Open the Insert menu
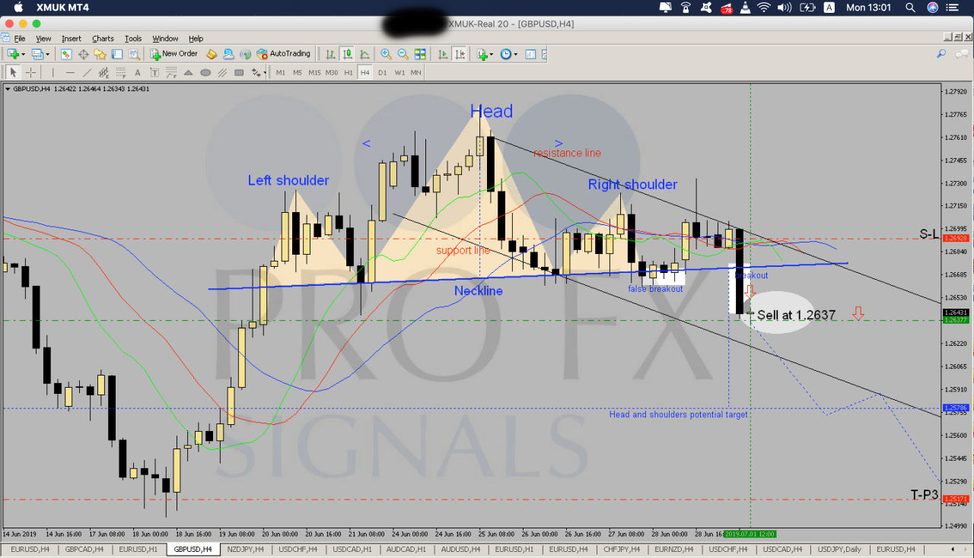Screen dimensions: 974x558 coord(72,38)
